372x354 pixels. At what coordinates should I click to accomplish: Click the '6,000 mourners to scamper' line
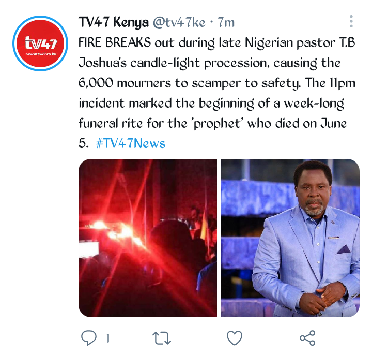click(217, 83)
